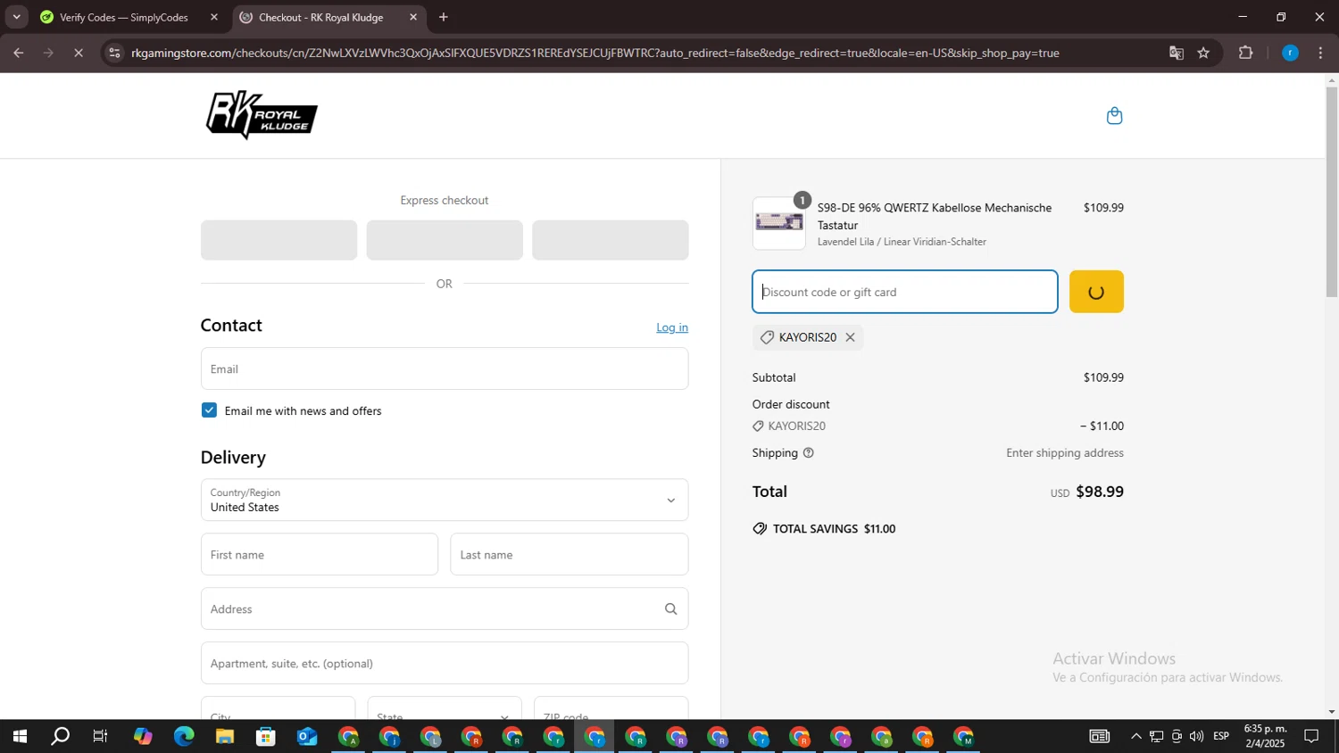
Task: Bookmark this page with the star icon
Action: click(x=1203, y=53)
